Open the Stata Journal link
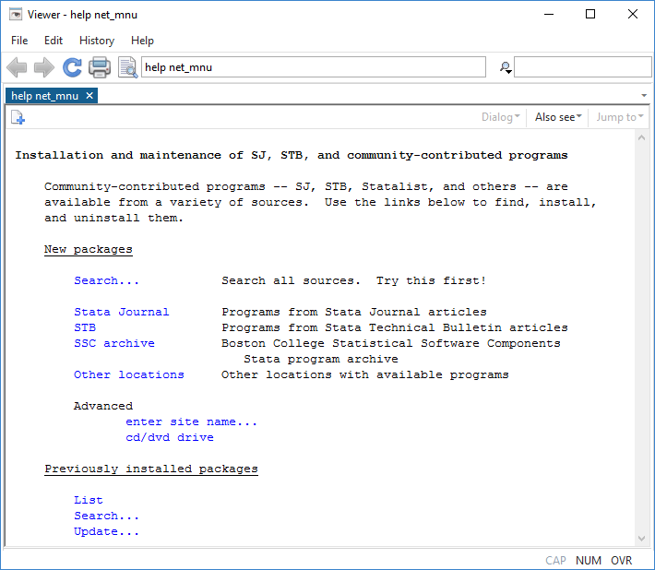This screenshot has width=655, height=570. click(x=122, y=312)
